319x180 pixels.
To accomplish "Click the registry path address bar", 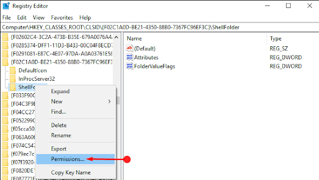I will click(x=159, y=27).
